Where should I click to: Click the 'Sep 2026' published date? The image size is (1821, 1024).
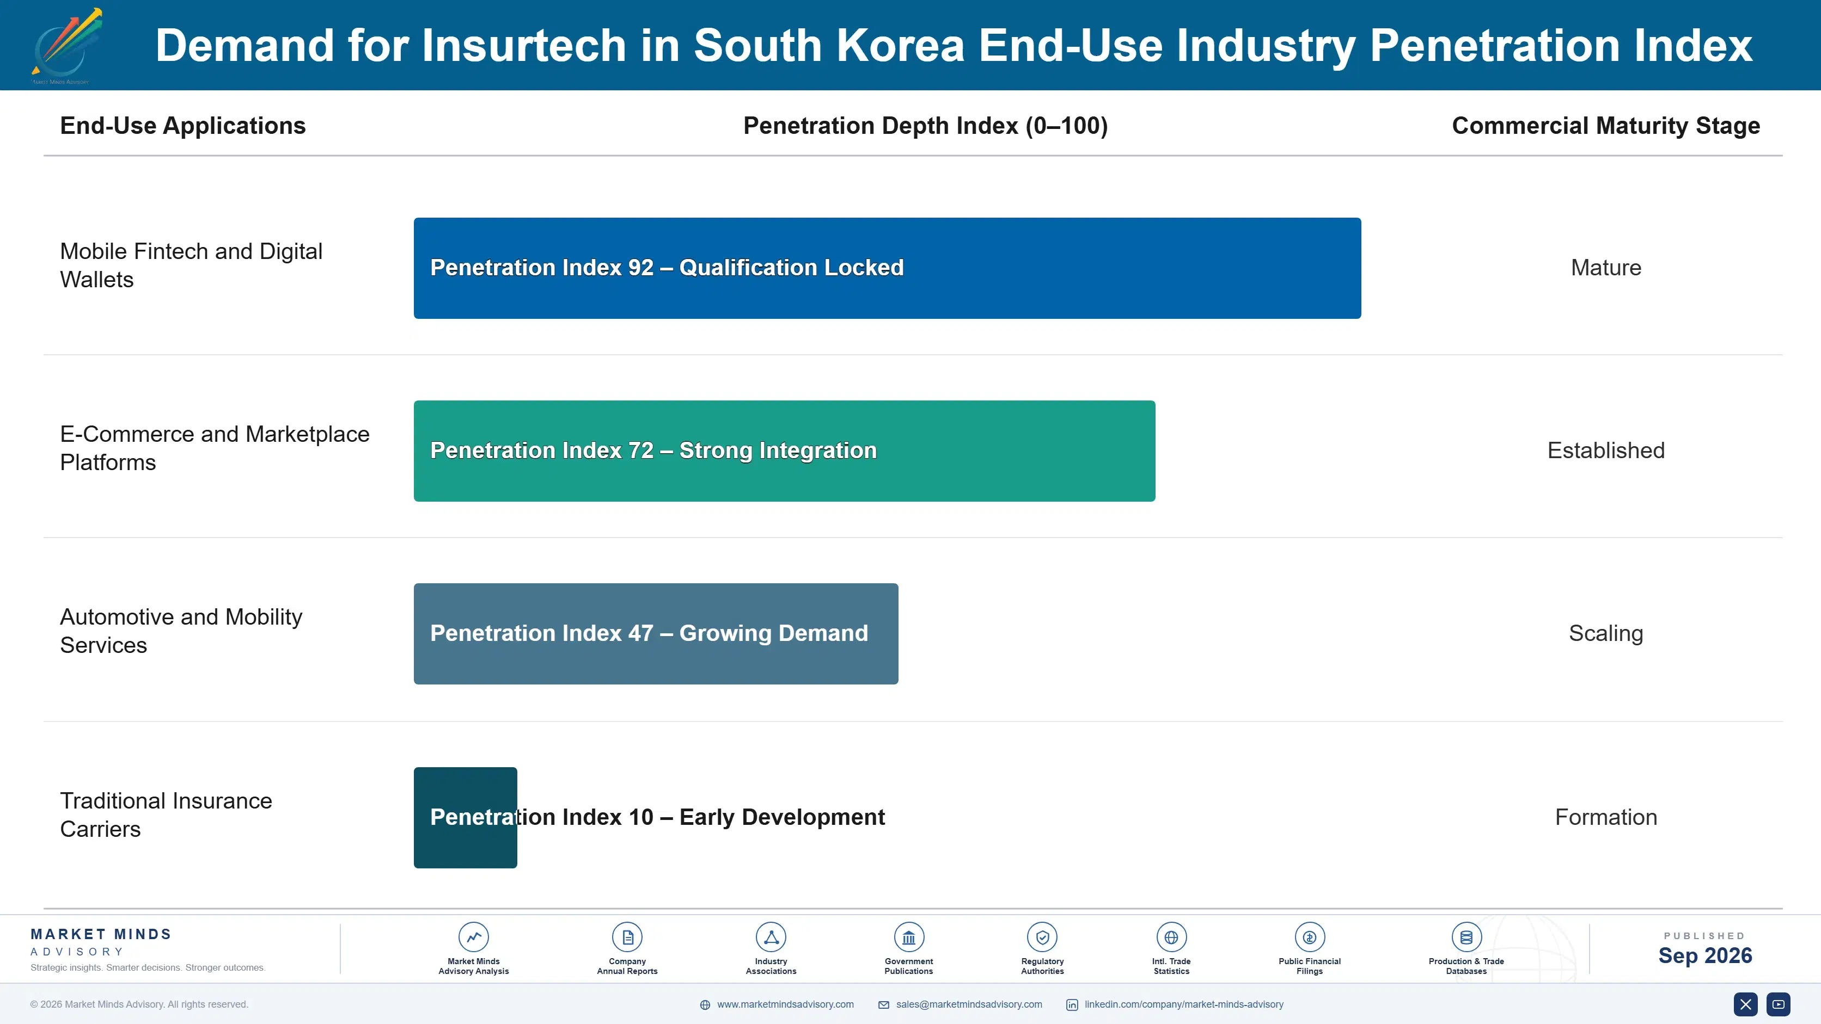1705,955
